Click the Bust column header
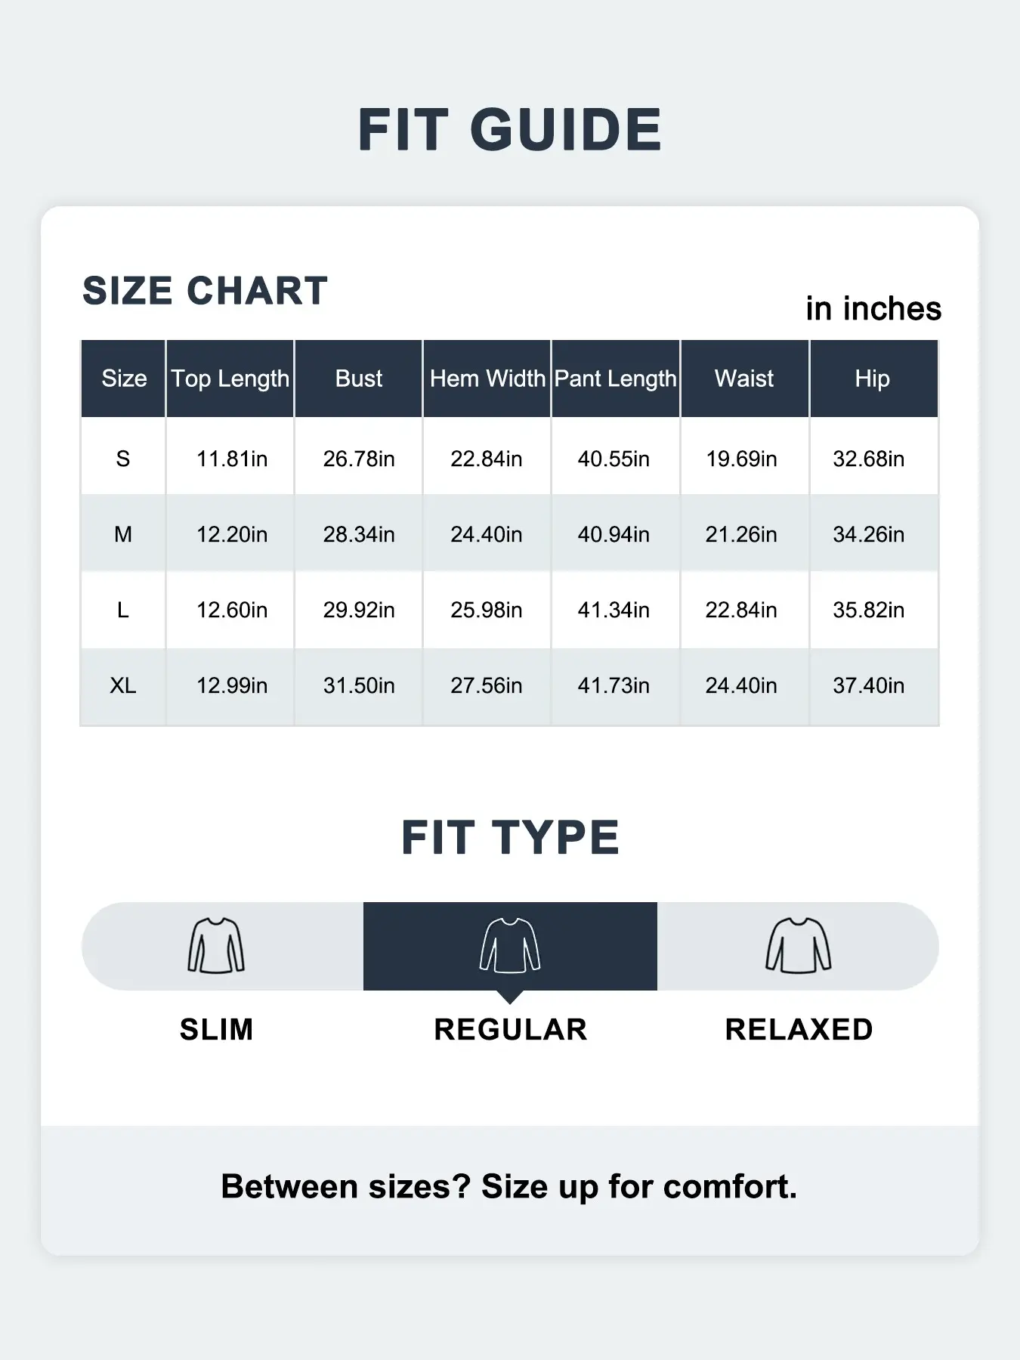This screenshot has width=1020, height=1360. tap(359, 379)
